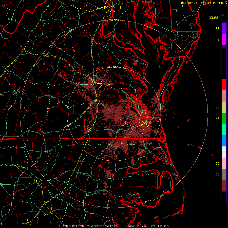Click the green HR legend swatch
228x228 pixels.
pyautogui.click(x=224, y=119)
